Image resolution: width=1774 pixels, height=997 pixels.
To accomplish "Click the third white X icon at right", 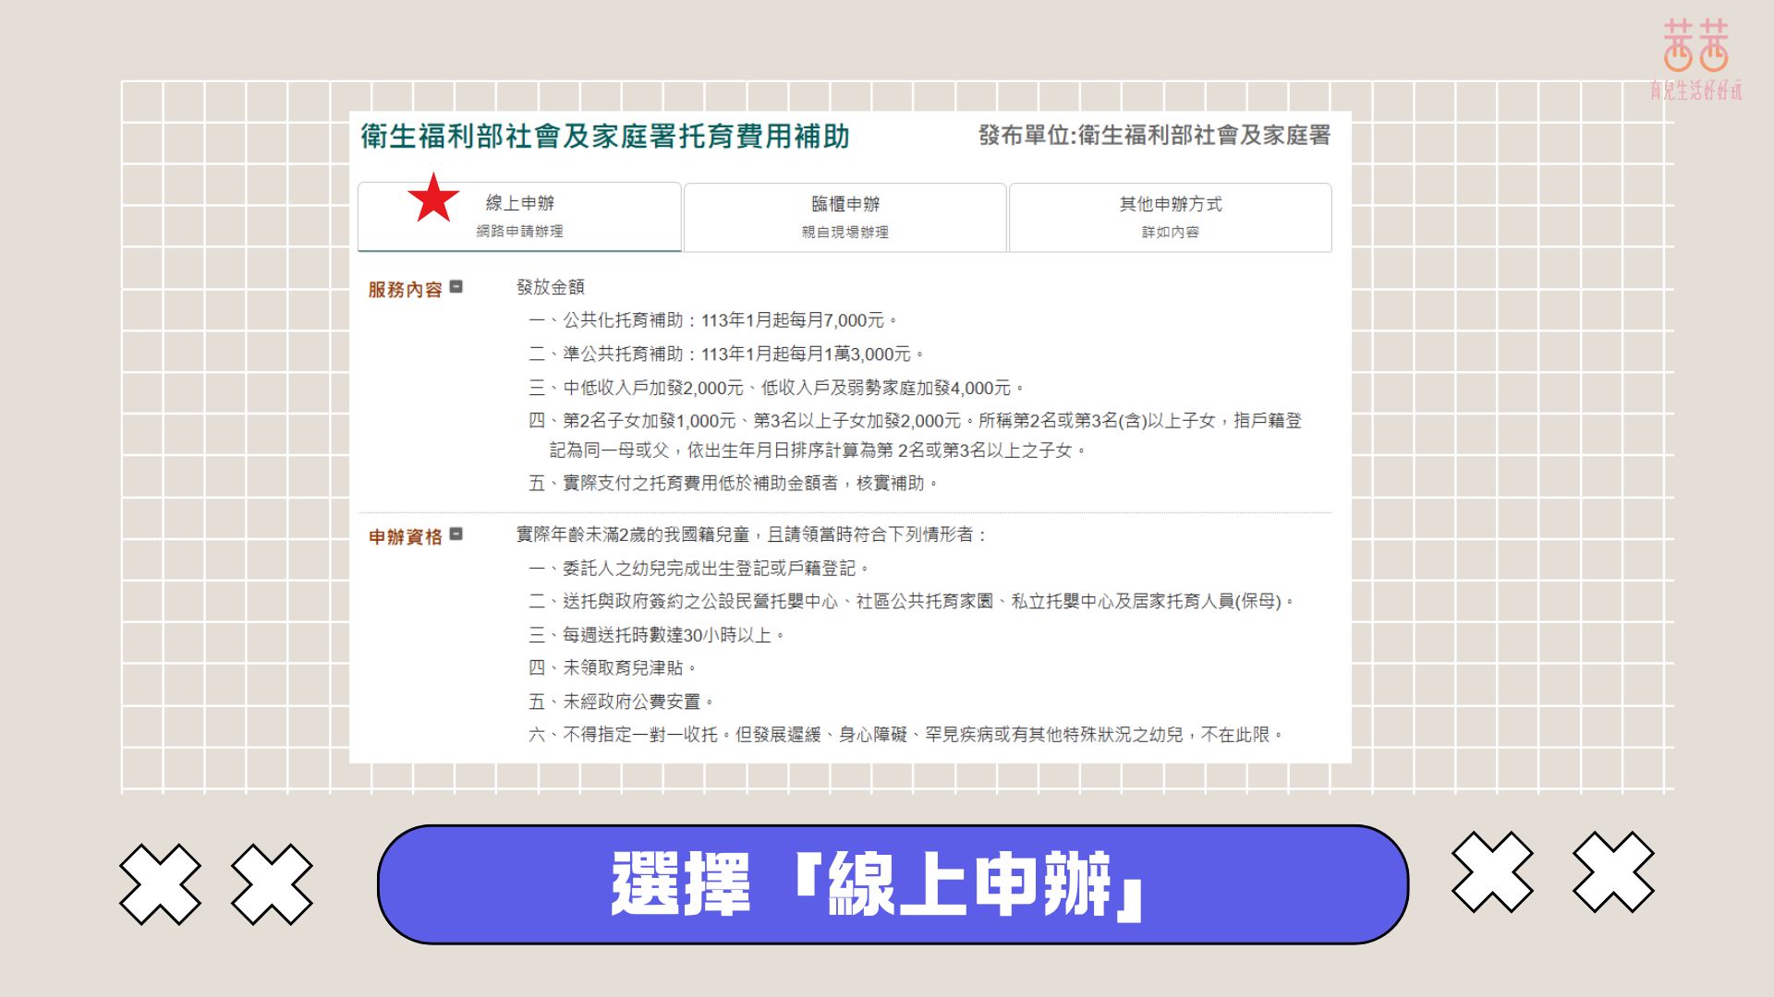I will coord(1491,871).
